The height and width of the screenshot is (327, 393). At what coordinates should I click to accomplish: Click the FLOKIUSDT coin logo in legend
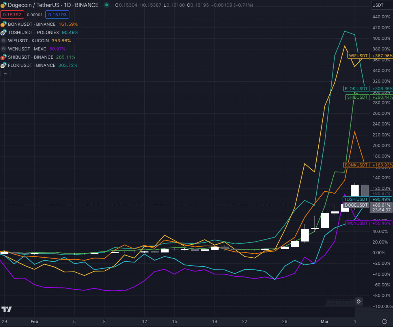point(3,65)
